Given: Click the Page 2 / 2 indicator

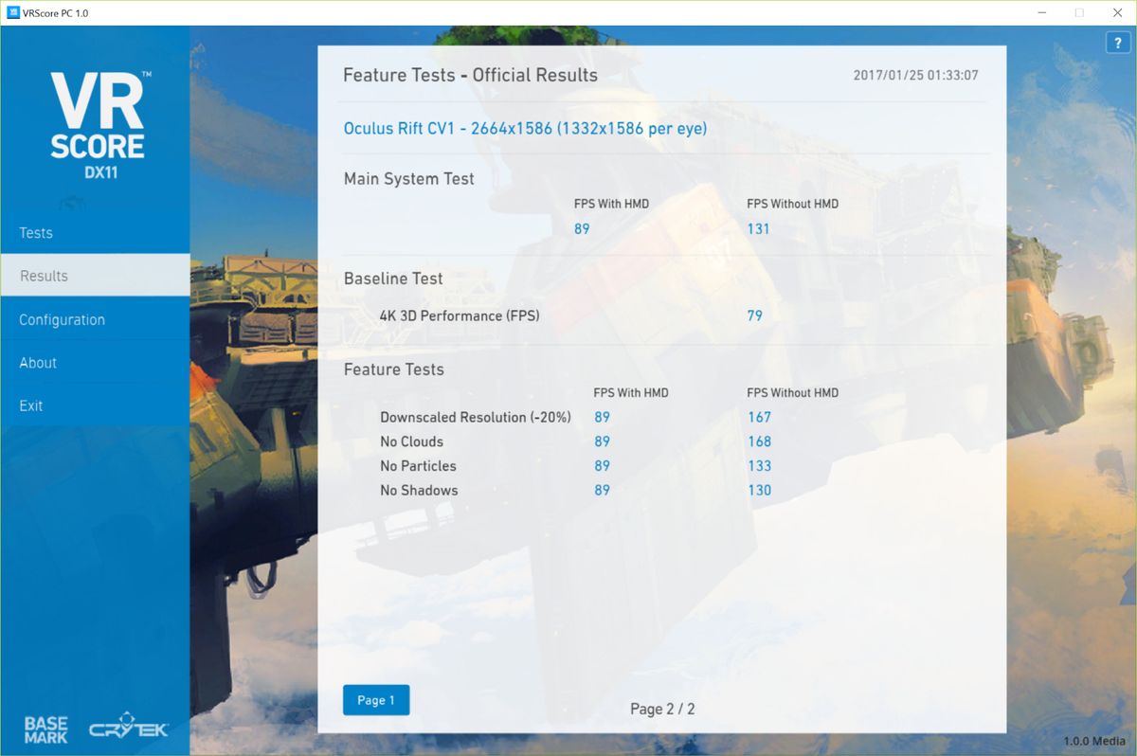Looking at the screenshot, I should (662, 709).
